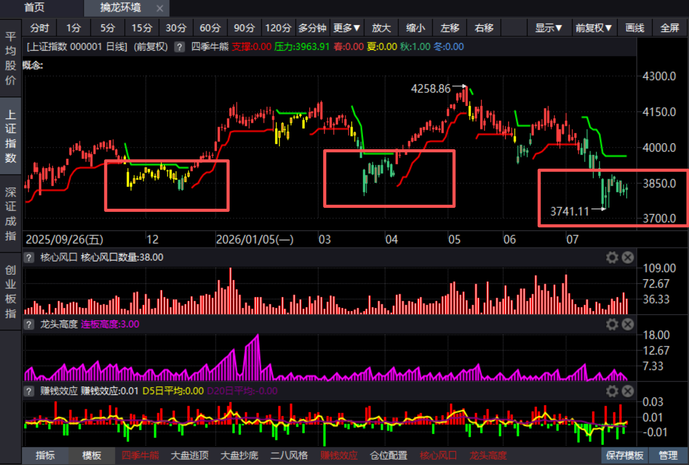Screen dimensions: 689x465
Task: Click the 4300.0 price axis label
Action: pos(659,76)
